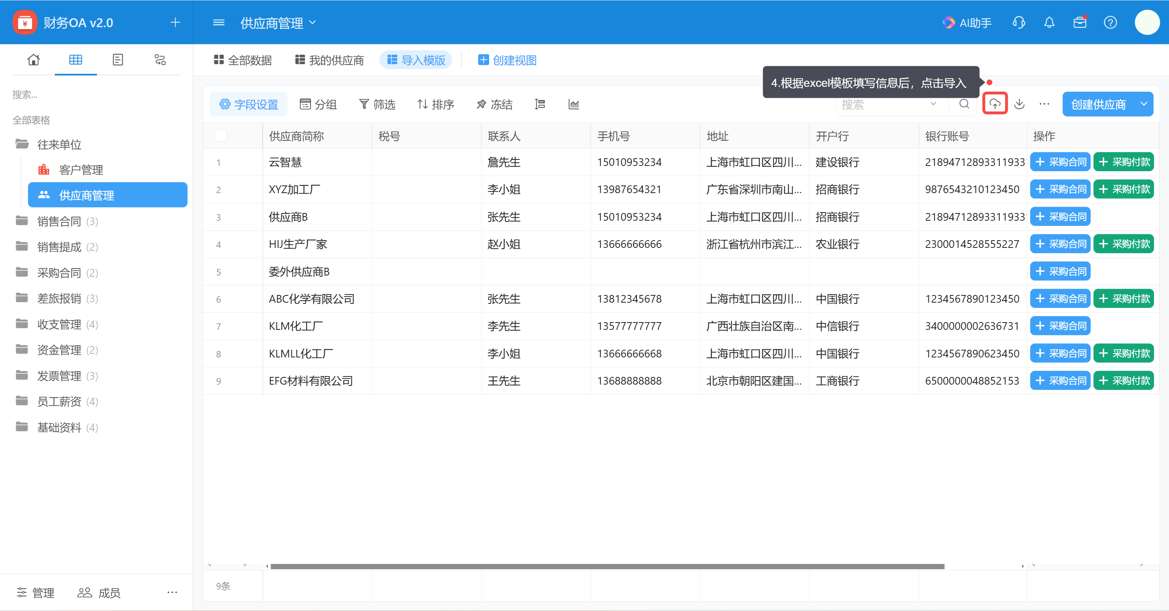Open the AI助手 assistant
Screen dimensions: 1169x611
[x=966, y=23]
